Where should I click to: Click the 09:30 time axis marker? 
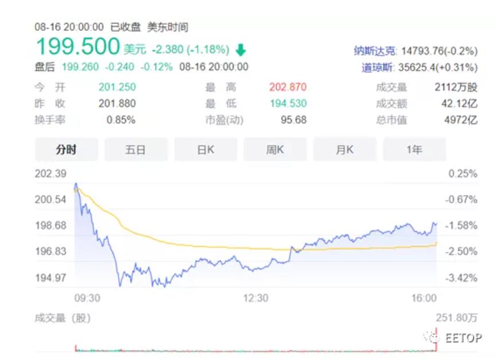tap(87, 298)
